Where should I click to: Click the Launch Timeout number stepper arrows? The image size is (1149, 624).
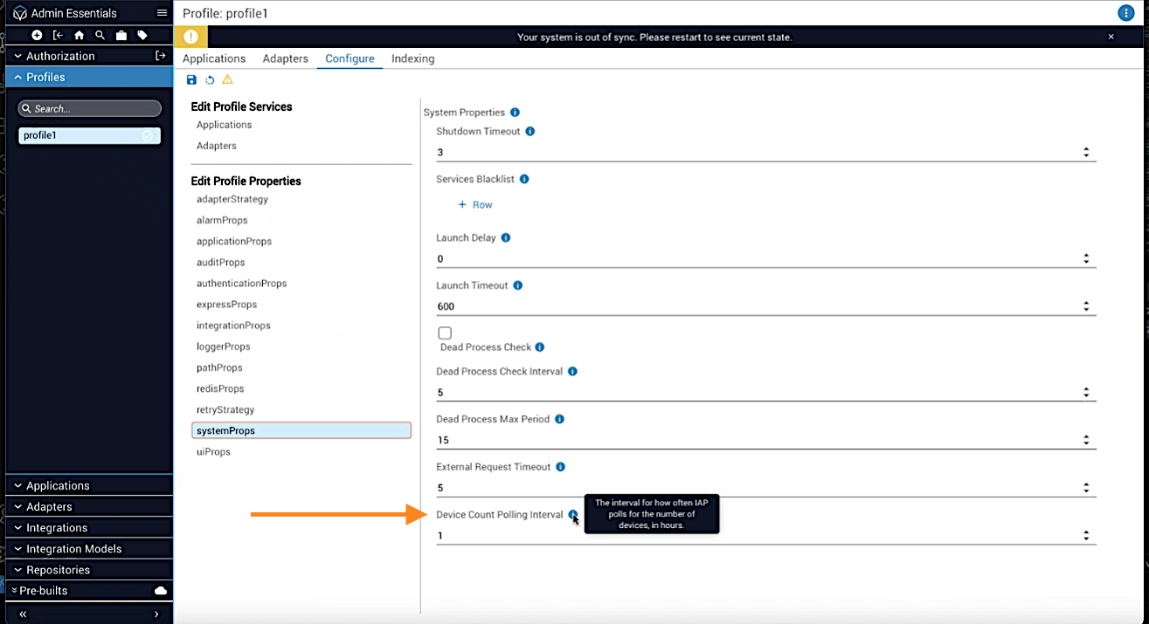(x=1086, y=306)
